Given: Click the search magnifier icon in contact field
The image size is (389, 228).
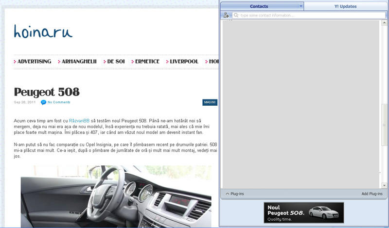Looking at the screenshot, I should (236, 16).
